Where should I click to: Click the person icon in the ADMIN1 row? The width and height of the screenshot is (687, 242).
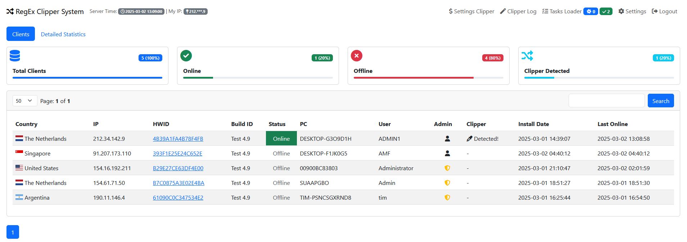(447, 139)
